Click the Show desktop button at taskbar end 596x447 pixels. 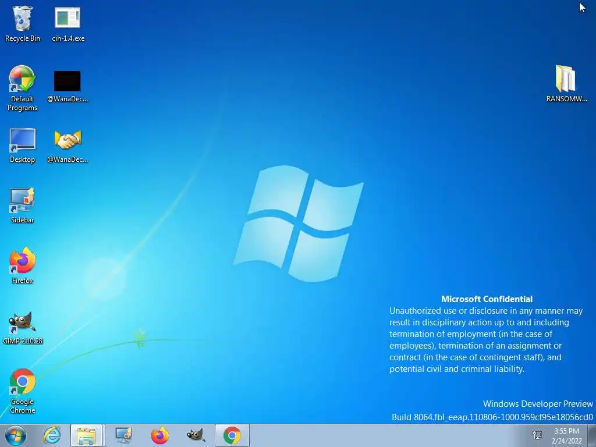(x=592, y=435)
